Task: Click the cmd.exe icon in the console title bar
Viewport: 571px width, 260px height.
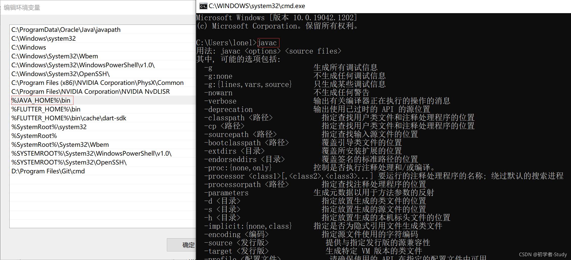Action: (x=203, y=6)
